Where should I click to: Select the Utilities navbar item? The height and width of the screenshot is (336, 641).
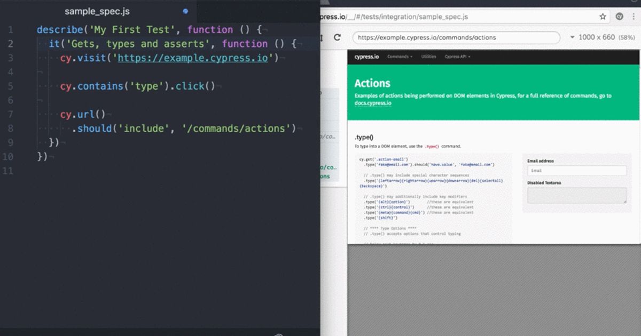(428, 57)
